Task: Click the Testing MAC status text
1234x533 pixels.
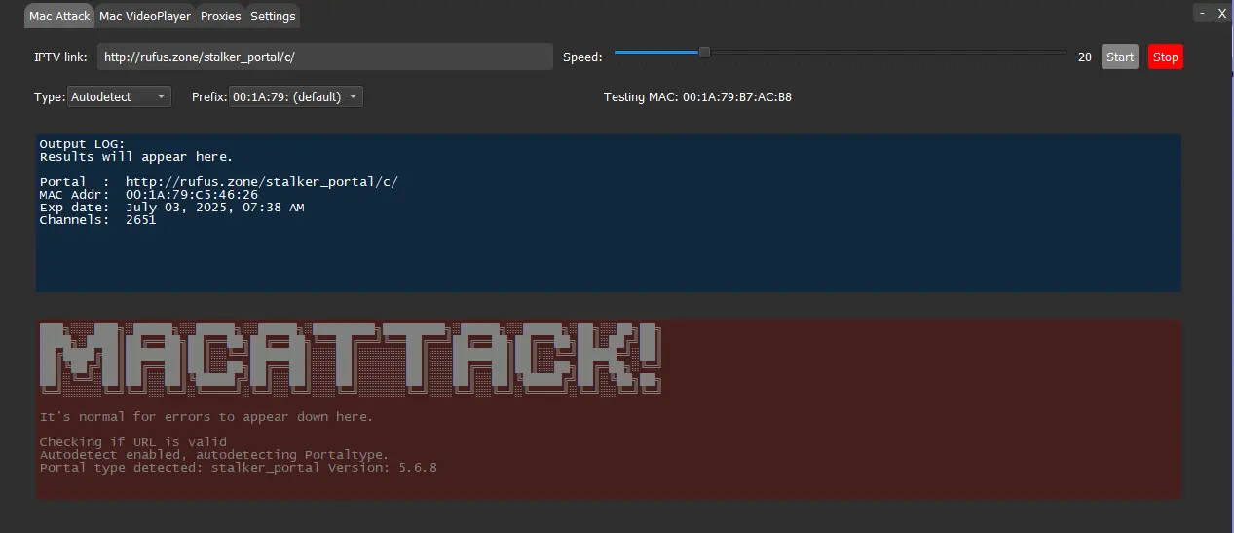Action: tap(697, 96)
